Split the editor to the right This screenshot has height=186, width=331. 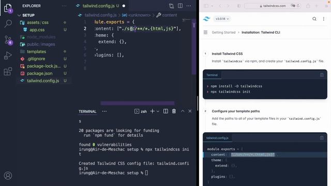point(180,6)
